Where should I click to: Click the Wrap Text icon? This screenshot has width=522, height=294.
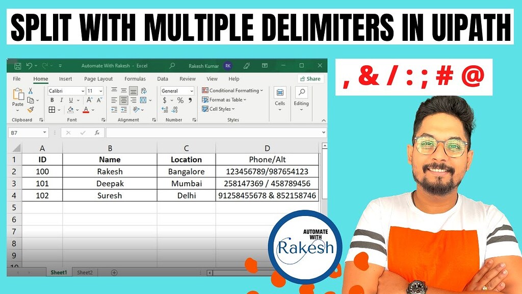(x=143, y=91)
